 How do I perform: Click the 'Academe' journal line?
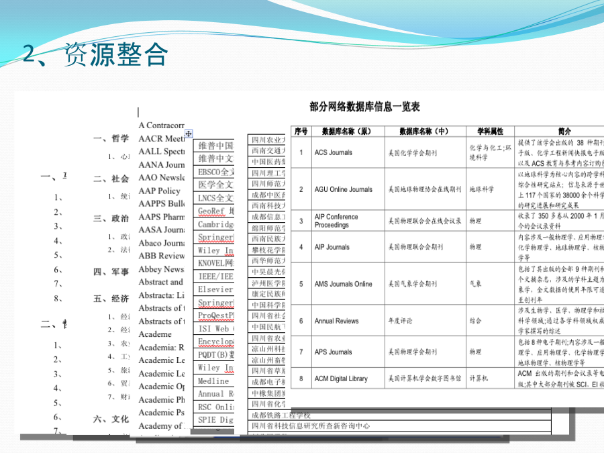pyautogui.click(x=155, y=334)
